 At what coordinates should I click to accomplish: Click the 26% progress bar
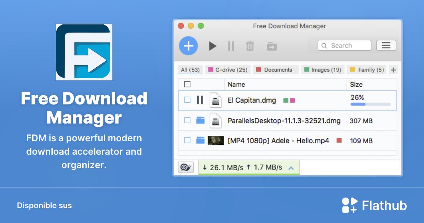[x=370, y=104]
